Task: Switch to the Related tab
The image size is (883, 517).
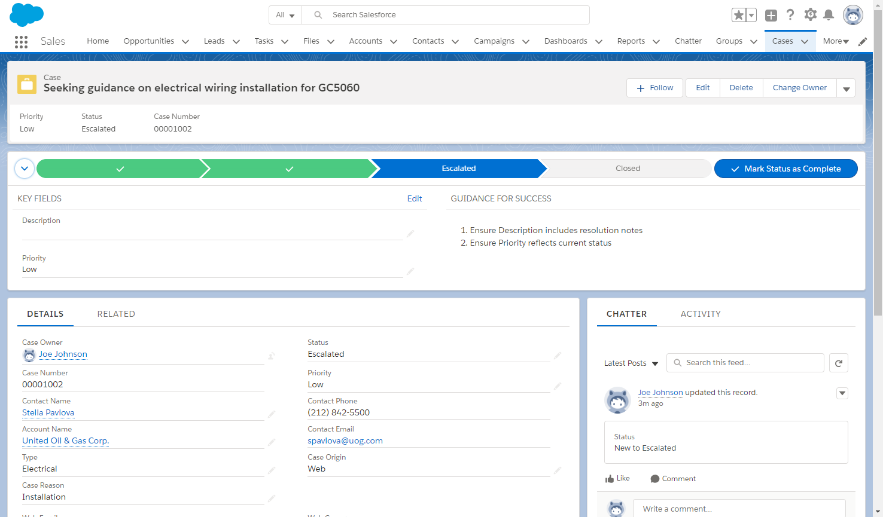Action: pos(115,313)
